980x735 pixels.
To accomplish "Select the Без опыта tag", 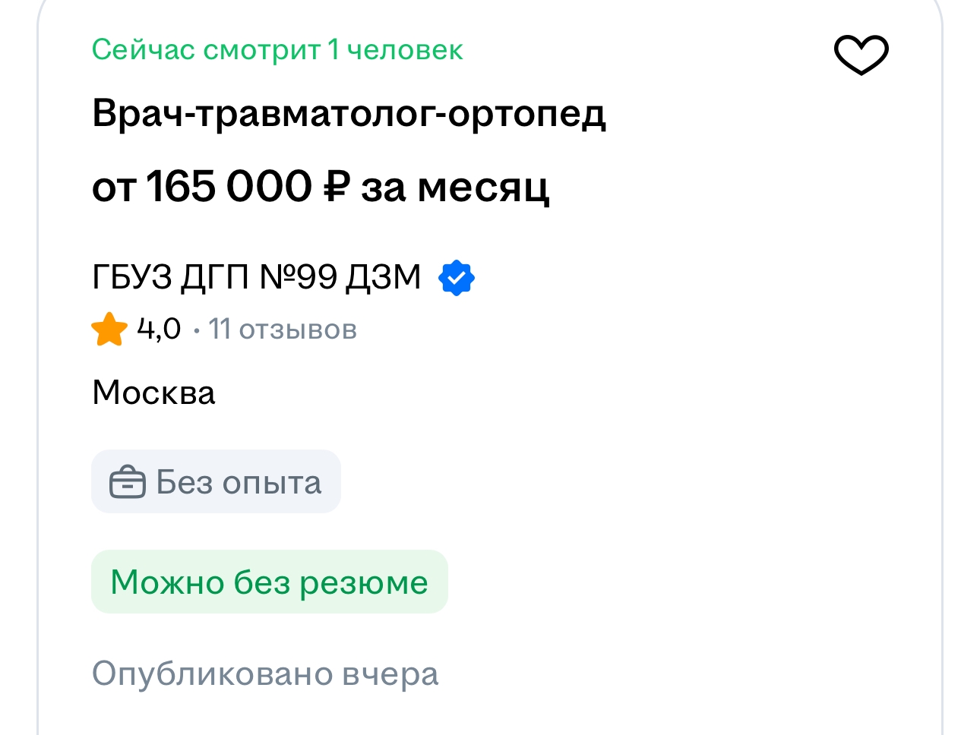I will [x=216, y=482].
